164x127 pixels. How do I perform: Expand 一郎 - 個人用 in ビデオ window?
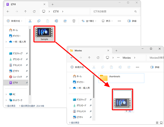(6, 42)
